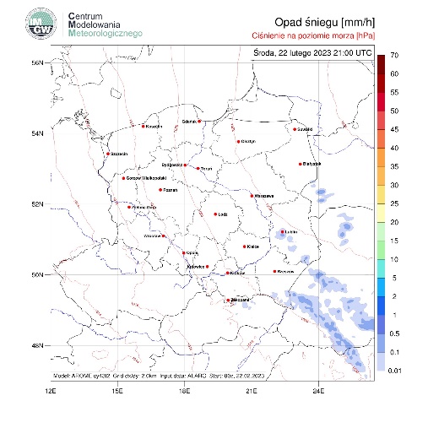
Task: Click the Olsztyn city marker
Action: click(238, 142)
